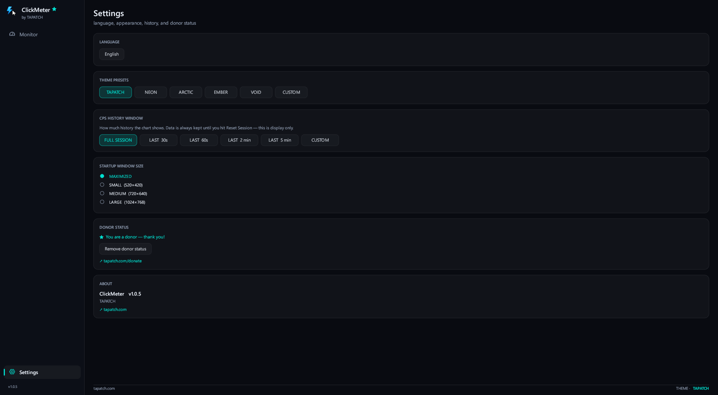Set history window to LAST 30s
The width and height of the screenshot is (718, 395).
pos(159,140)
